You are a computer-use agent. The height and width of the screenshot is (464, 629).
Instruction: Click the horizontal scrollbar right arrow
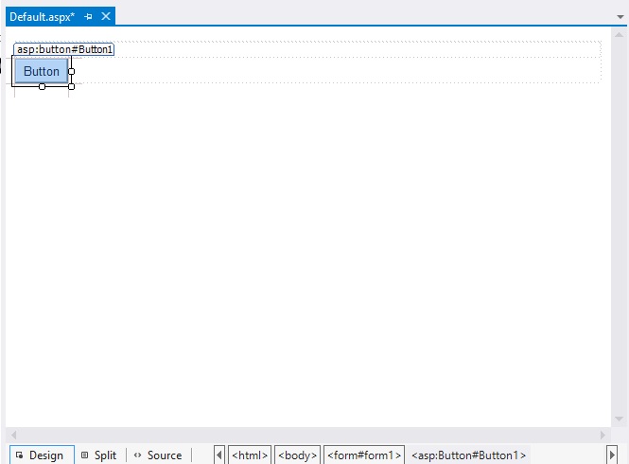click(603, 435)
